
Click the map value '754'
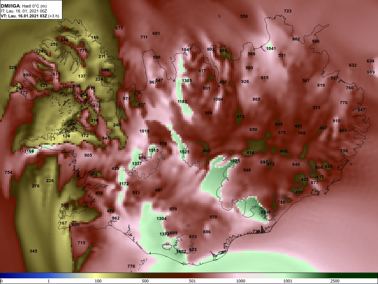tap(8, 172)
